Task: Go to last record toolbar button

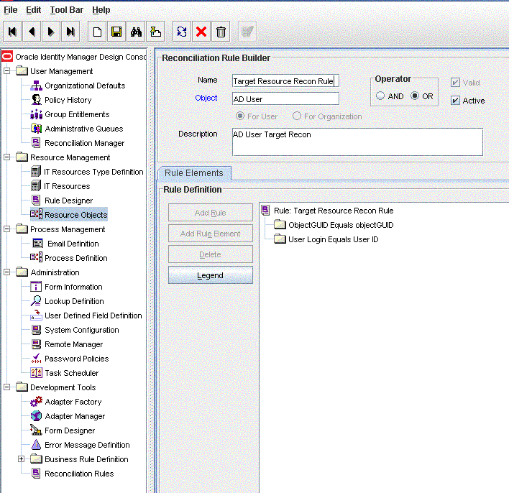Action: [x=70, y=32]
